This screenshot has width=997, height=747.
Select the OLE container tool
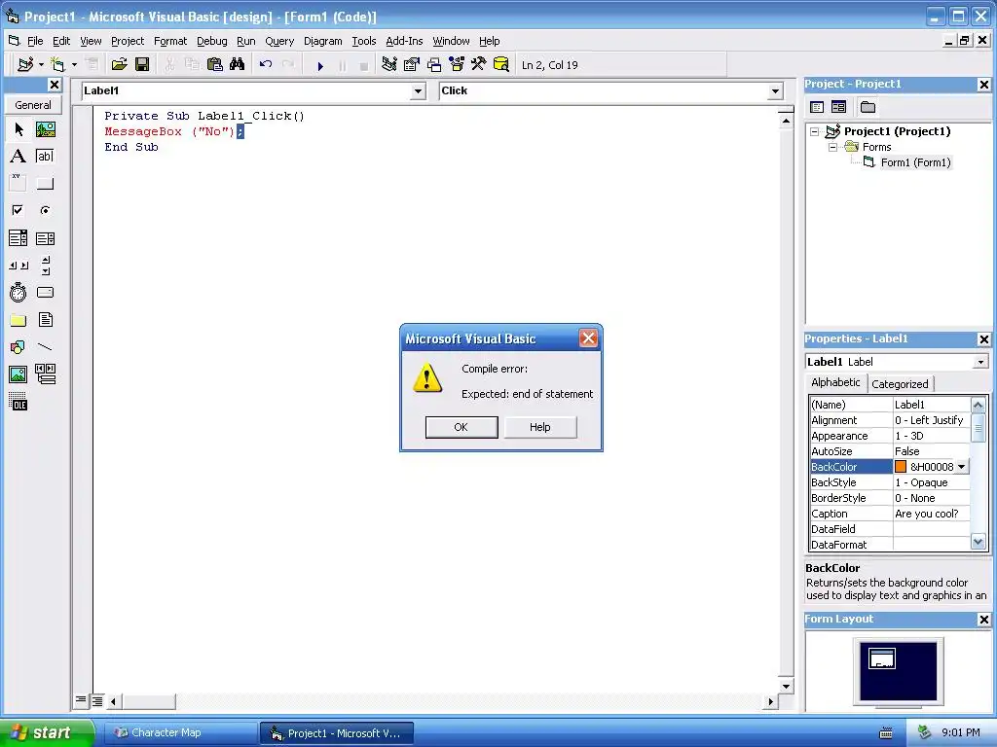[x=18, y=402]
